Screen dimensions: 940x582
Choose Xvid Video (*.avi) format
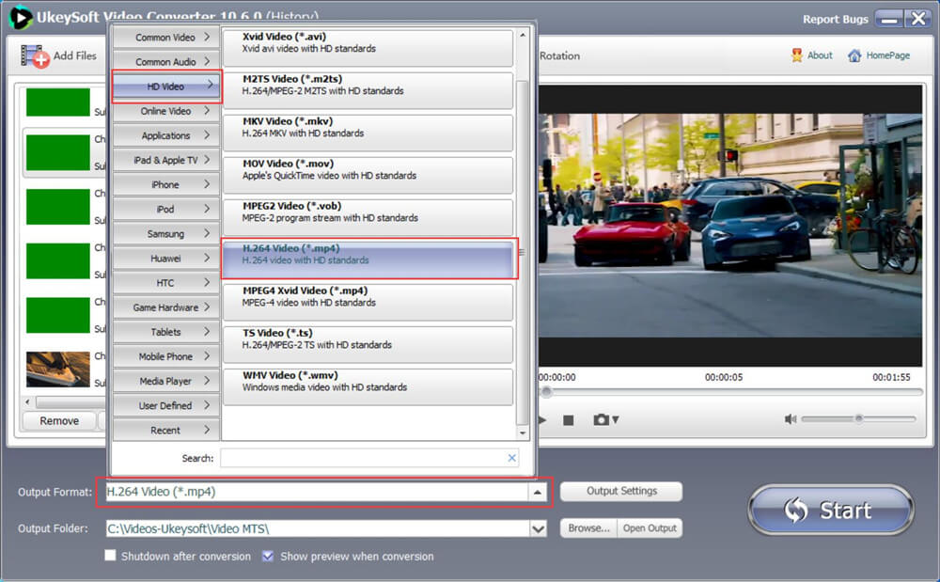pyautogui.click(x=368, y=48)
